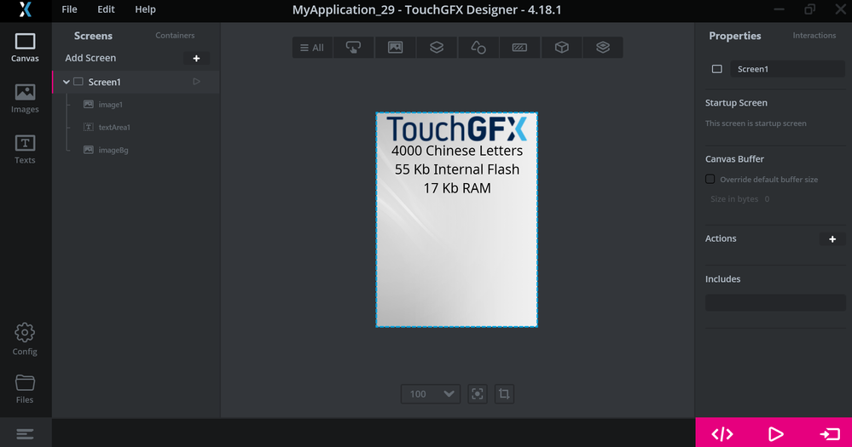Viewport: 852px width, 447px height.
Task: Switch to the Properties tab
Action: [734, 36]
